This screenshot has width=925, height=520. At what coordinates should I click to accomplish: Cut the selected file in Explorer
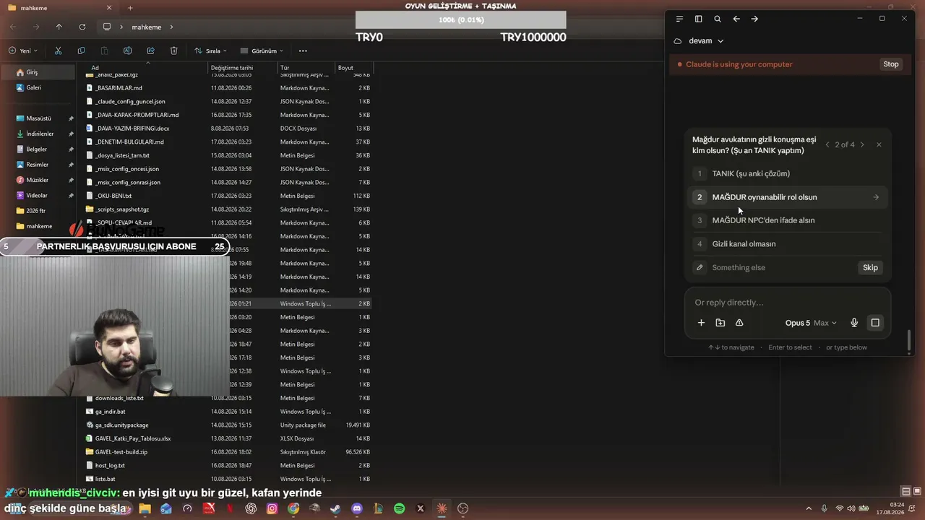tap(59, 51)
